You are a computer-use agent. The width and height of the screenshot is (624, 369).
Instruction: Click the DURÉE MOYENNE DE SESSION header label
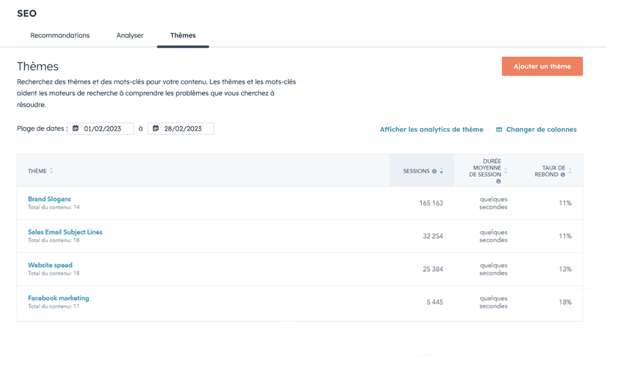pos(485,168)
